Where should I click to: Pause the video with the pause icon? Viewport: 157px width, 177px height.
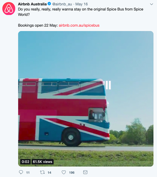coord(108,85)
